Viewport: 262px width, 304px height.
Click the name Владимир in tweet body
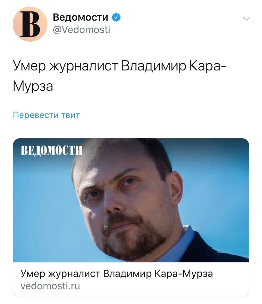click(x=154, y=66)
